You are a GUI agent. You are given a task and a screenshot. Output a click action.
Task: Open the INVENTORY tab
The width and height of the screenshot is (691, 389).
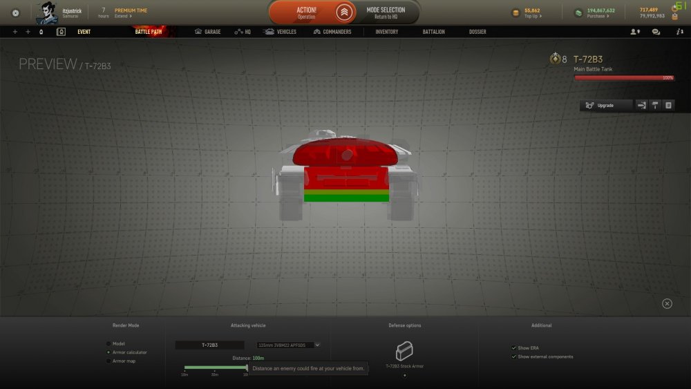point(386,32)
